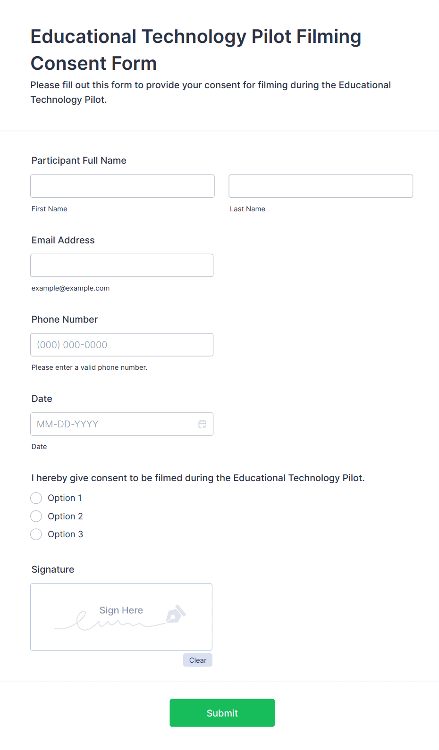Click the 'Participant Full Name' label
Screen dimensions: 439x750
(x=79, y=160)
